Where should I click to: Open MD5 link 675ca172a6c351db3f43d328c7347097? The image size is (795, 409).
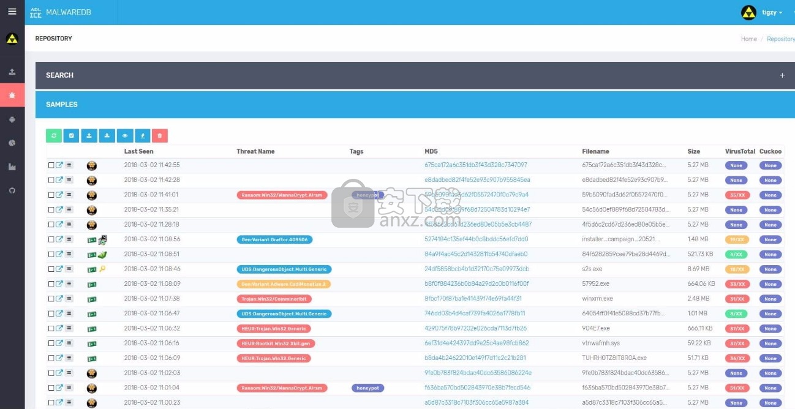pos(476,165)
